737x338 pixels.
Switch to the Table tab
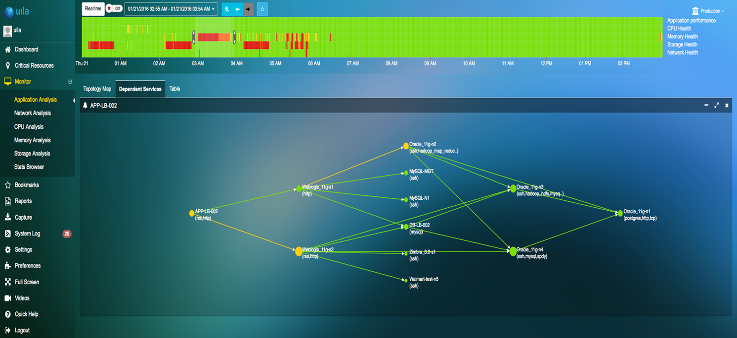click(174, 89)
